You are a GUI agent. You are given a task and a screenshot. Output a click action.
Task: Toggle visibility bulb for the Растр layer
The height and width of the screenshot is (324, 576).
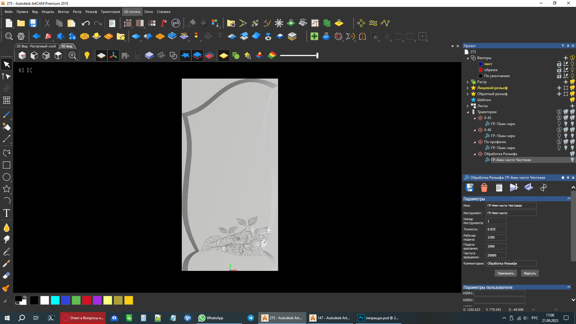[572, 82]
